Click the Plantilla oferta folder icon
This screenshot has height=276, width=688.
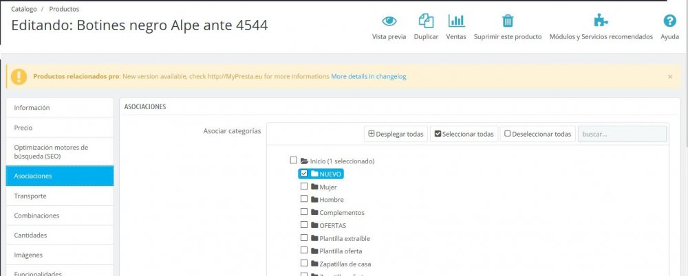pos(314,251)
